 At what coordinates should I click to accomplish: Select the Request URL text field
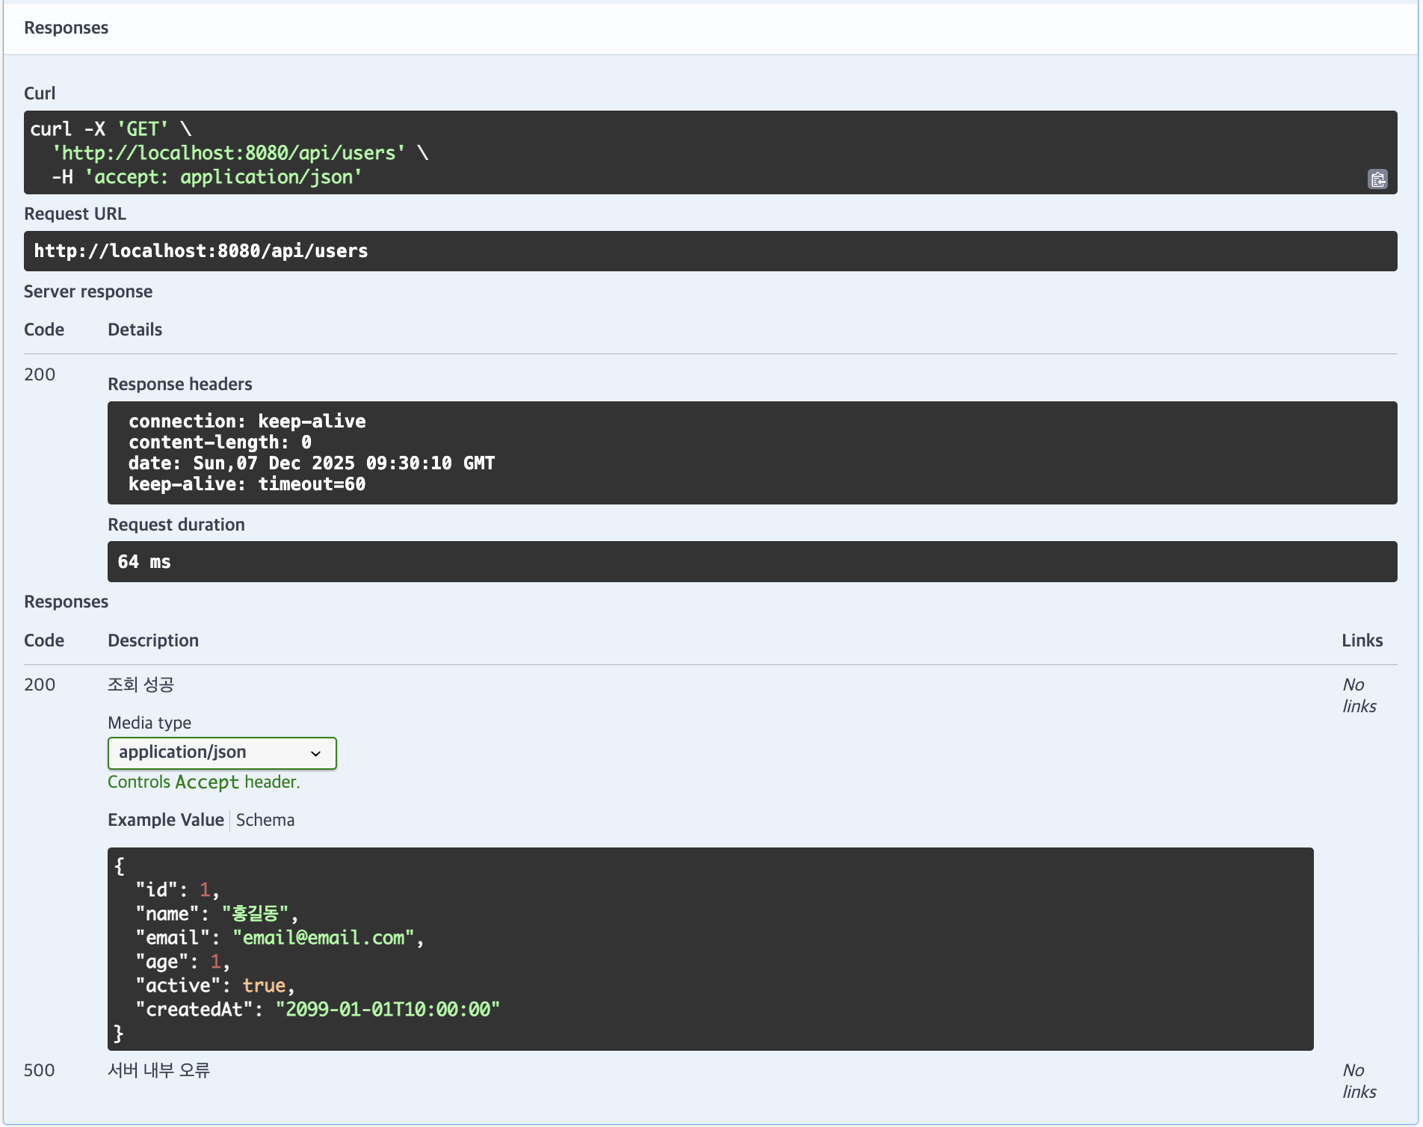pos(710,251)
